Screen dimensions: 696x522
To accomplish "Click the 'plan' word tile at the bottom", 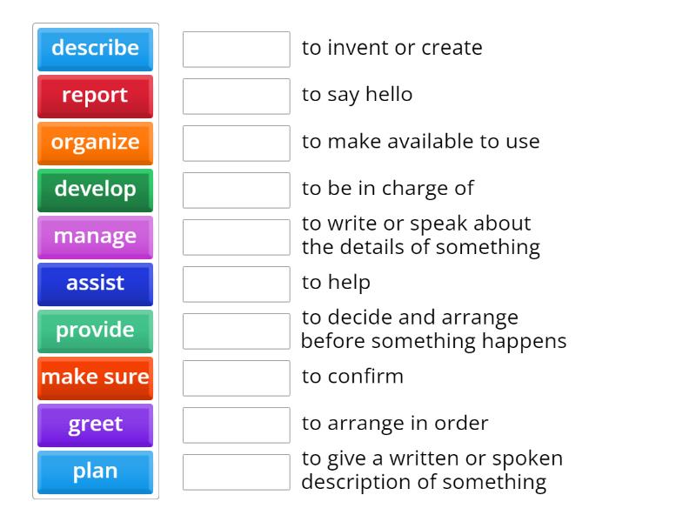I will click(x=94, y=472).
